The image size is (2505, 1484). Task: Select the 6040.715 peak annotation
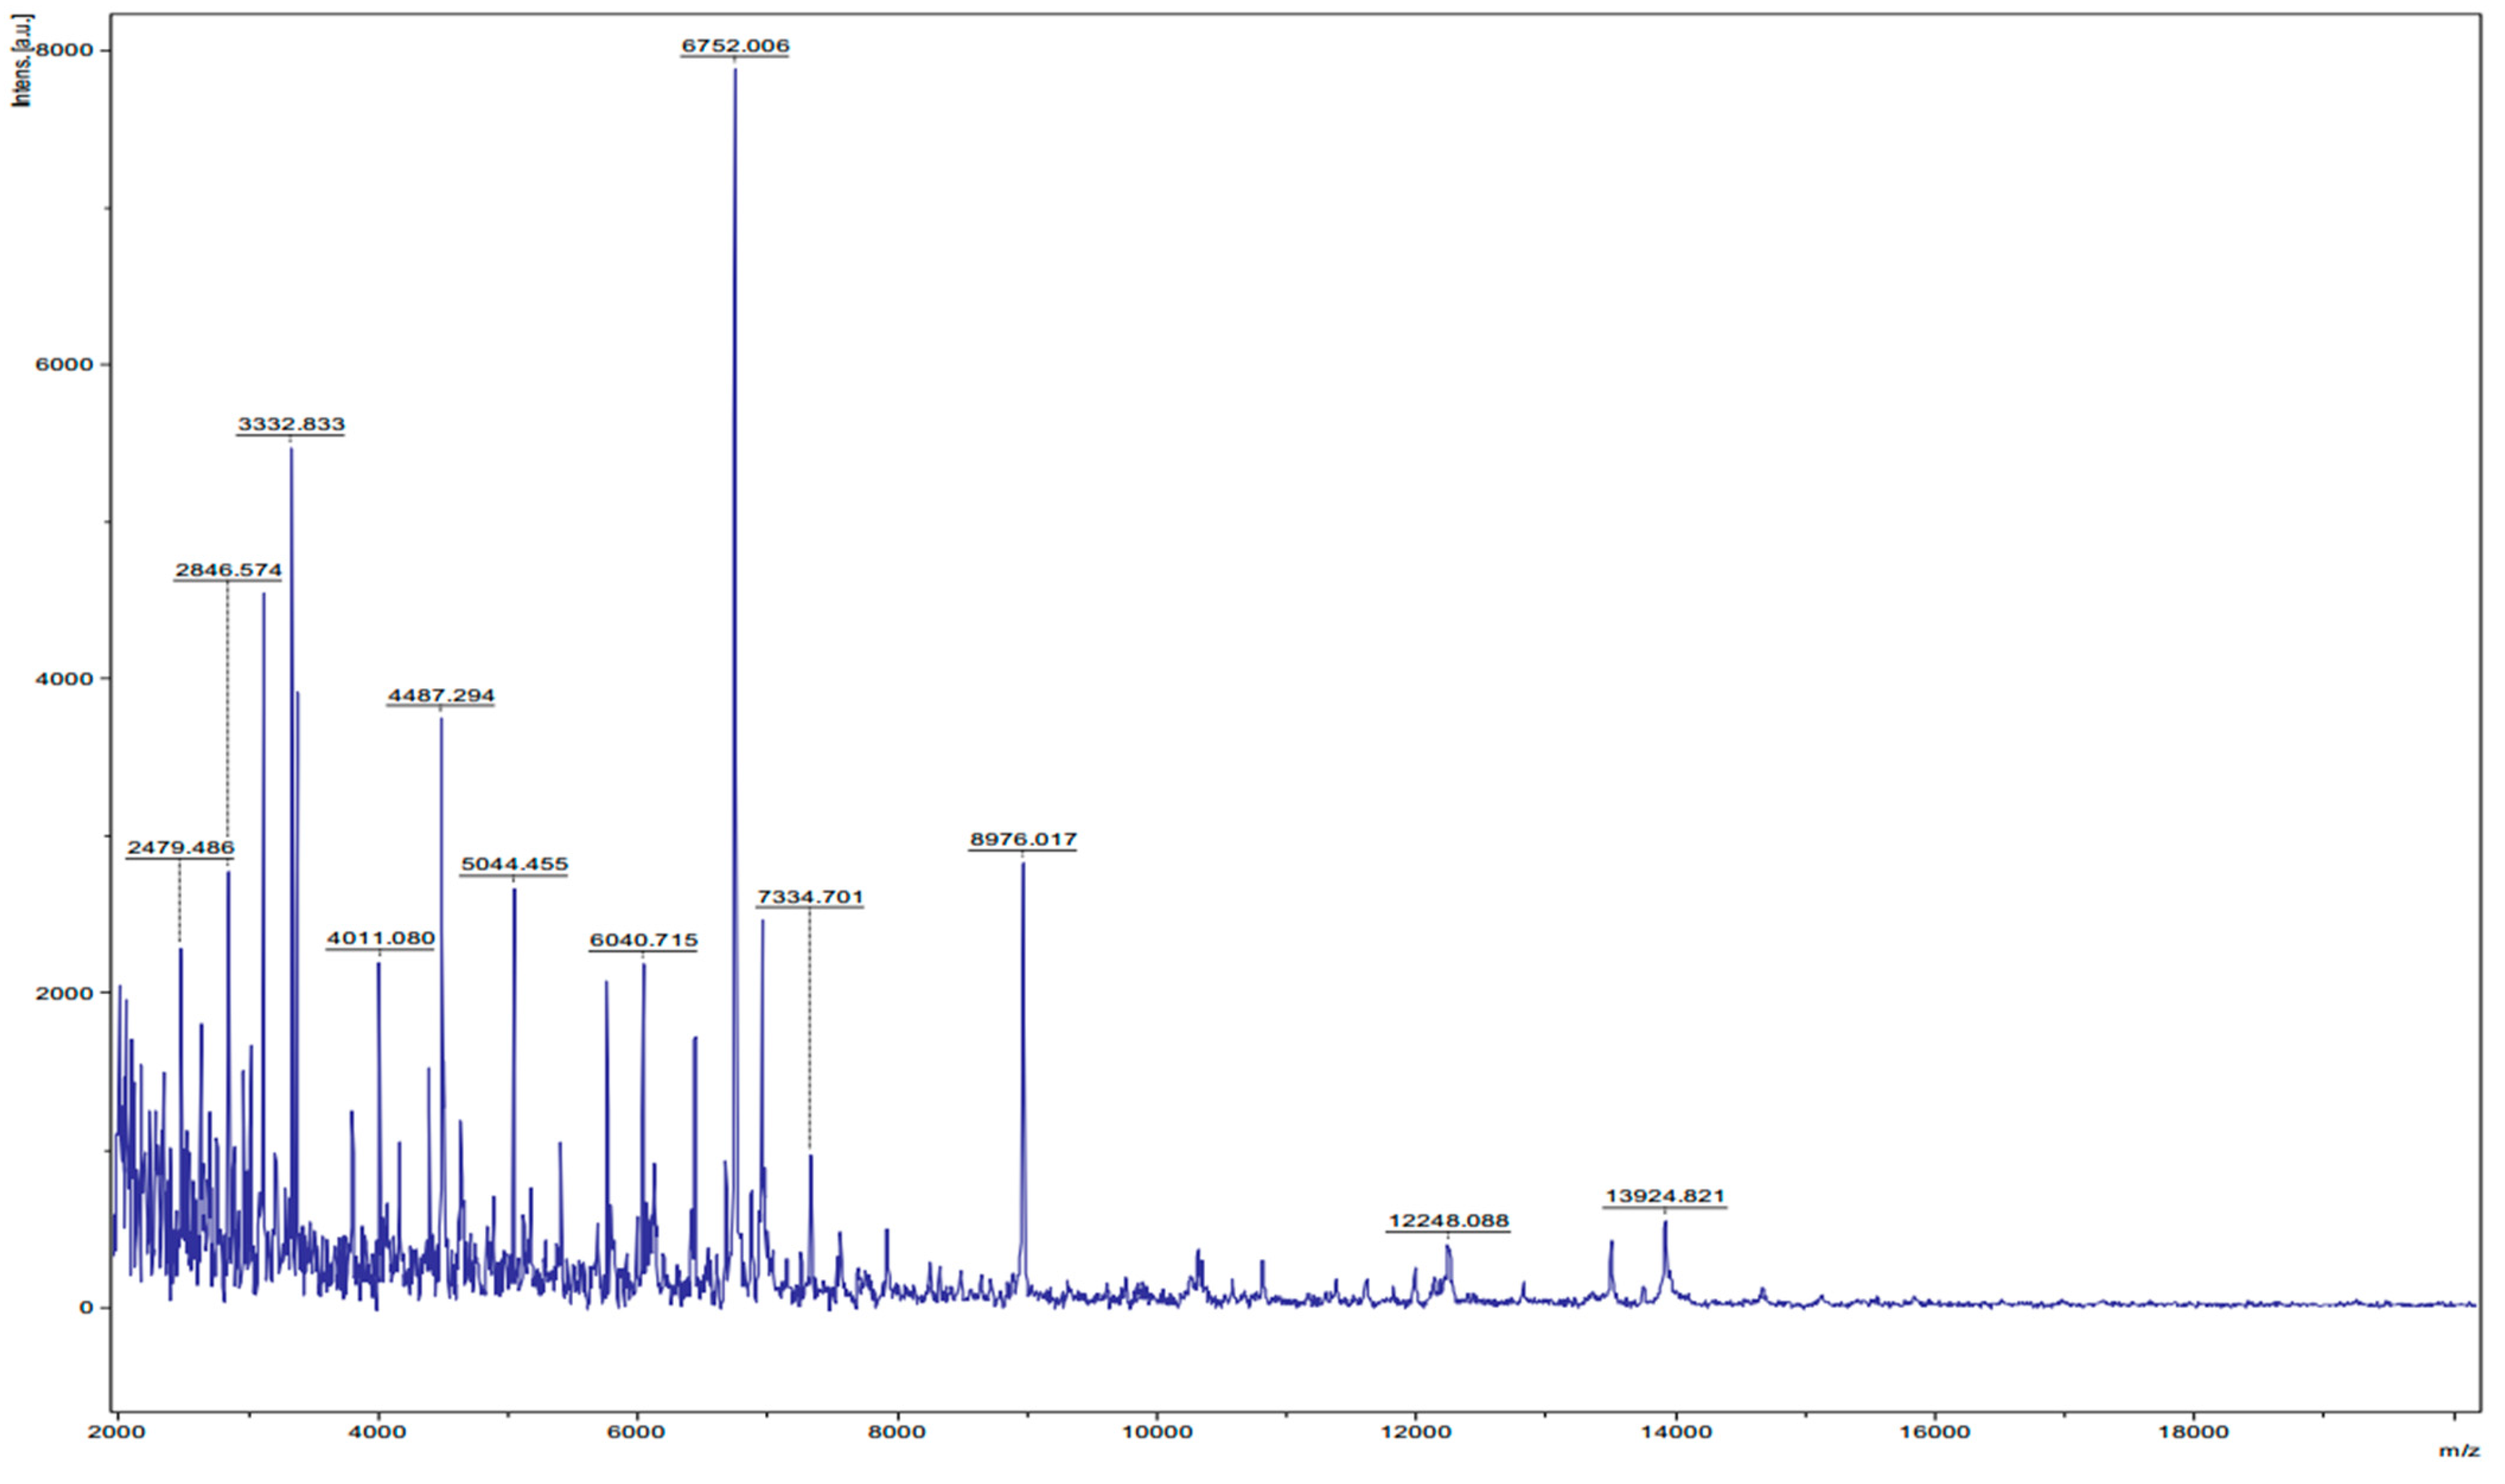pos(643,940)
